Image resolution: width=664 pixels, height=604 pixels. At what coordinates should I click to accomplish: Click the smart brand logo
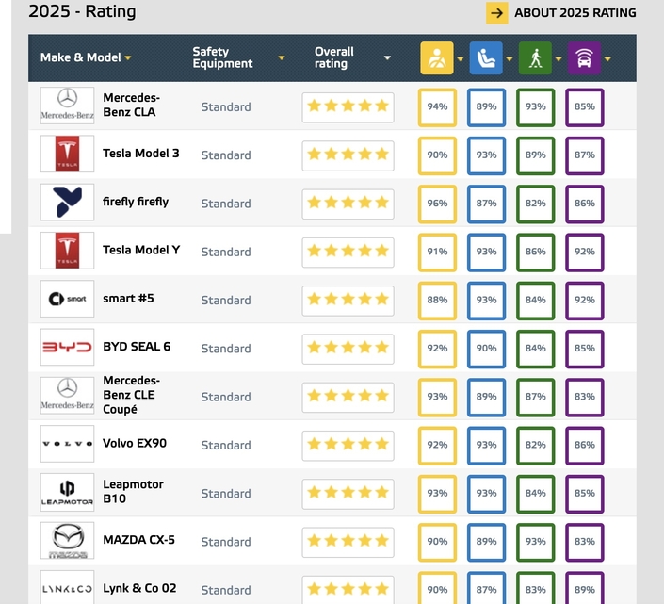[67, 300]
